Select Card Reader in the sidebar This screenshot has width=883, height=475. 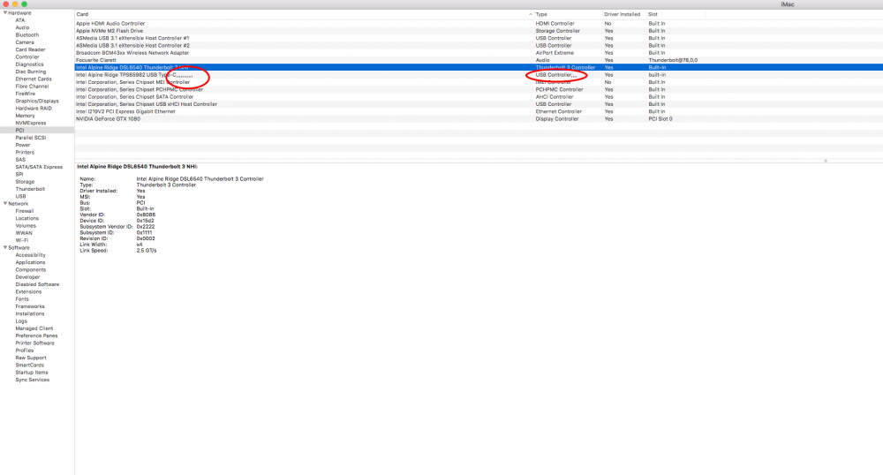[30, 49]
